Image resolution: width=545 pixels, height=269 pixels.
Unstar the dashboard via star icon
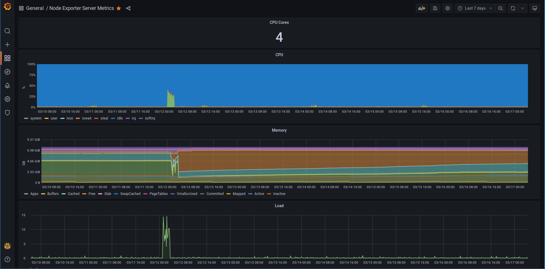[x=119, y=8]
